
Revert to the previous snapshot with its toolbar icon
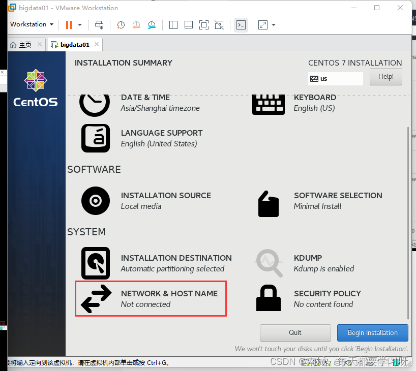pyautogui.click(x=136, y=25)
